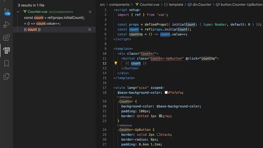Image resolution: width=263 pixels, height=148 pixels.
Task: Click '<script setup>' tag on line 1
Action: pos(127,10)
